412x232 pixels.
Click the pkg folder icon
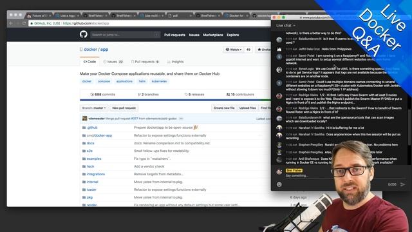pyautogui.click(x=84, y=197)
